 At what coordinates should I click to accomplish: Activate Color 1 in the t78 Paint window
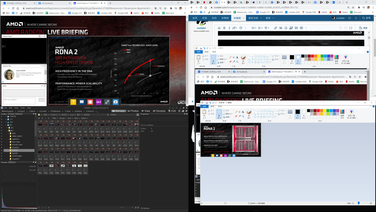[x=292, y=59]
